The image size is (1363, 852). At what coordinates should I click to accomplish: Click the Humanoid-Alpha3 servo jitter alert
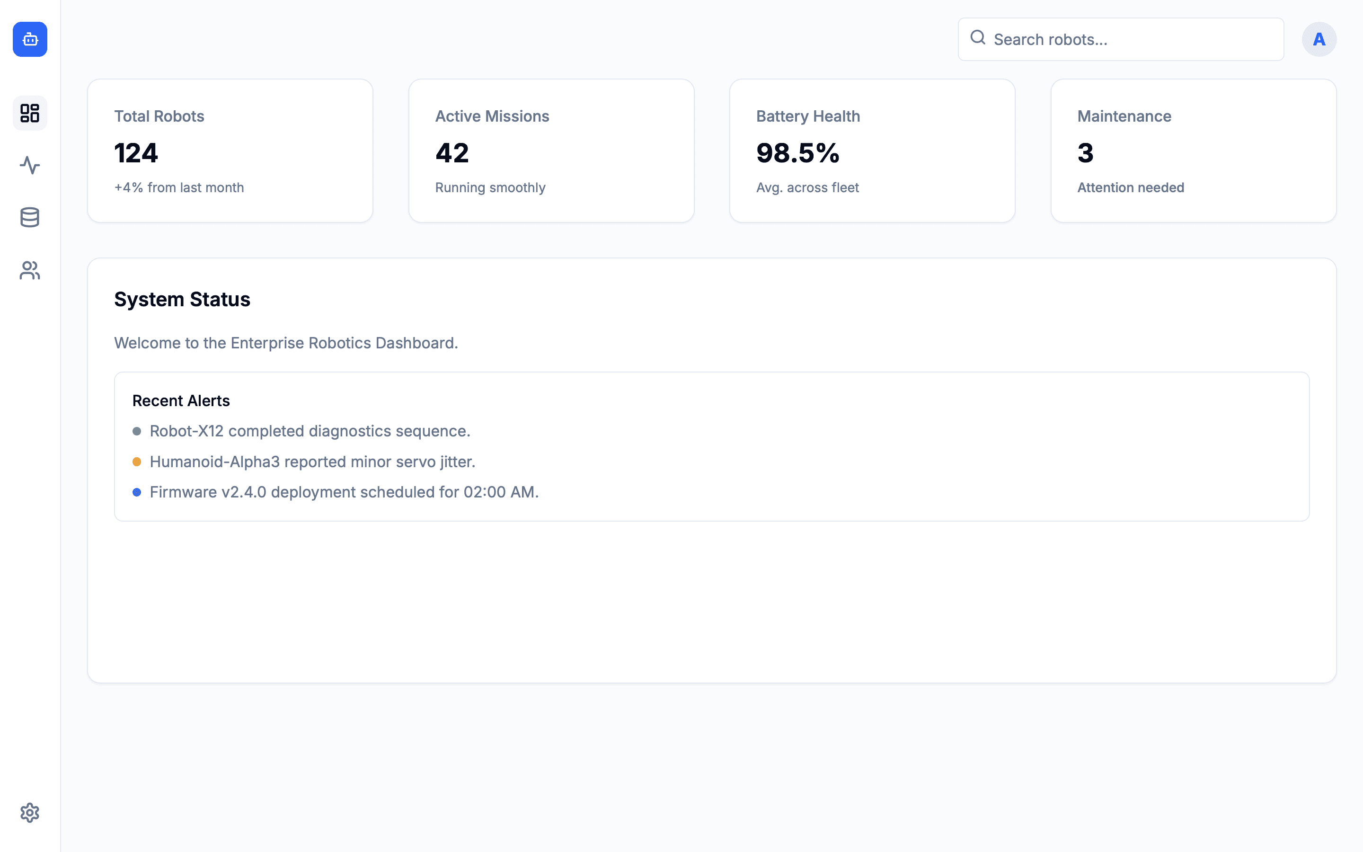click(x=312, y=462)
